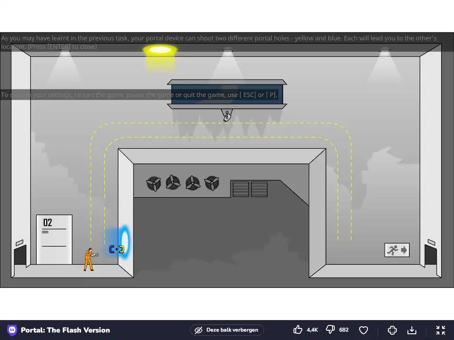454x340 pixels.
Task: Click the blue portal on the wall
Action: [125, 241]
